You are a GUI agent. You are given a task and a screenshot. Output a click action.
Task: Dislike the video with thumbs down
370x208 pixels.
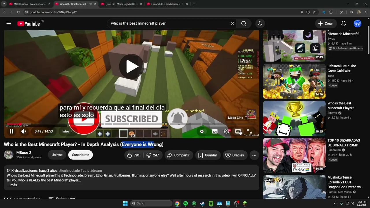[x=153, y=155]
